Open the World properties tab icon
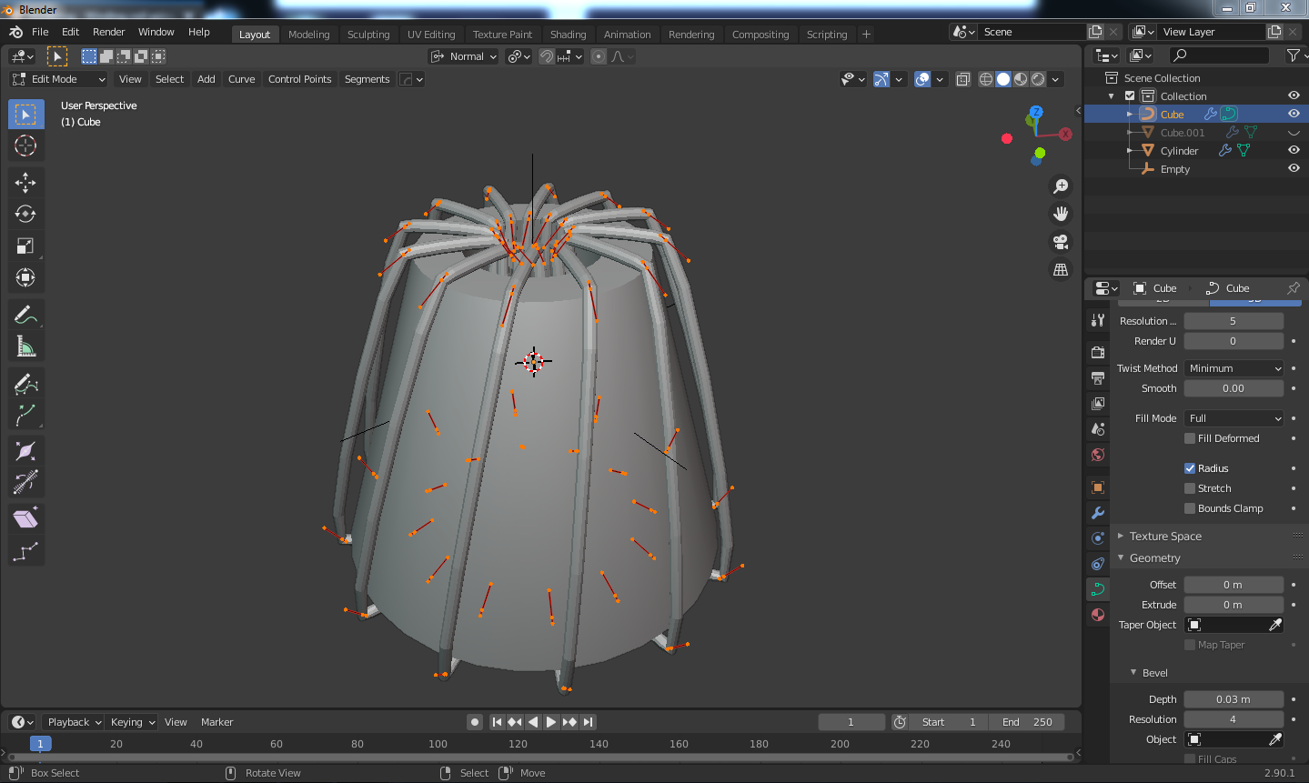This screenshot has height=783, width=1309. [1098, 455]
